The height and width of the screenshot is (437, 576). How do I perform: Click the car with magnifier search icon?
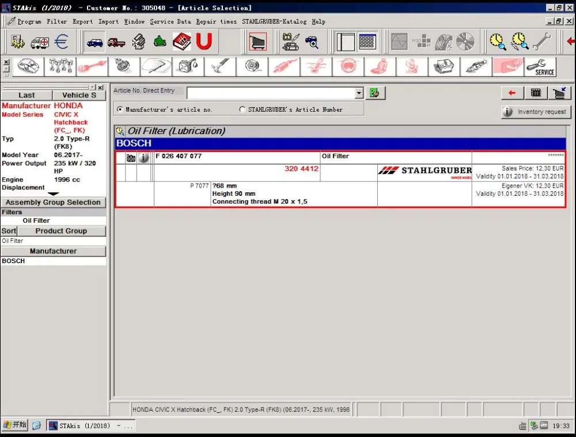point(312,42)
